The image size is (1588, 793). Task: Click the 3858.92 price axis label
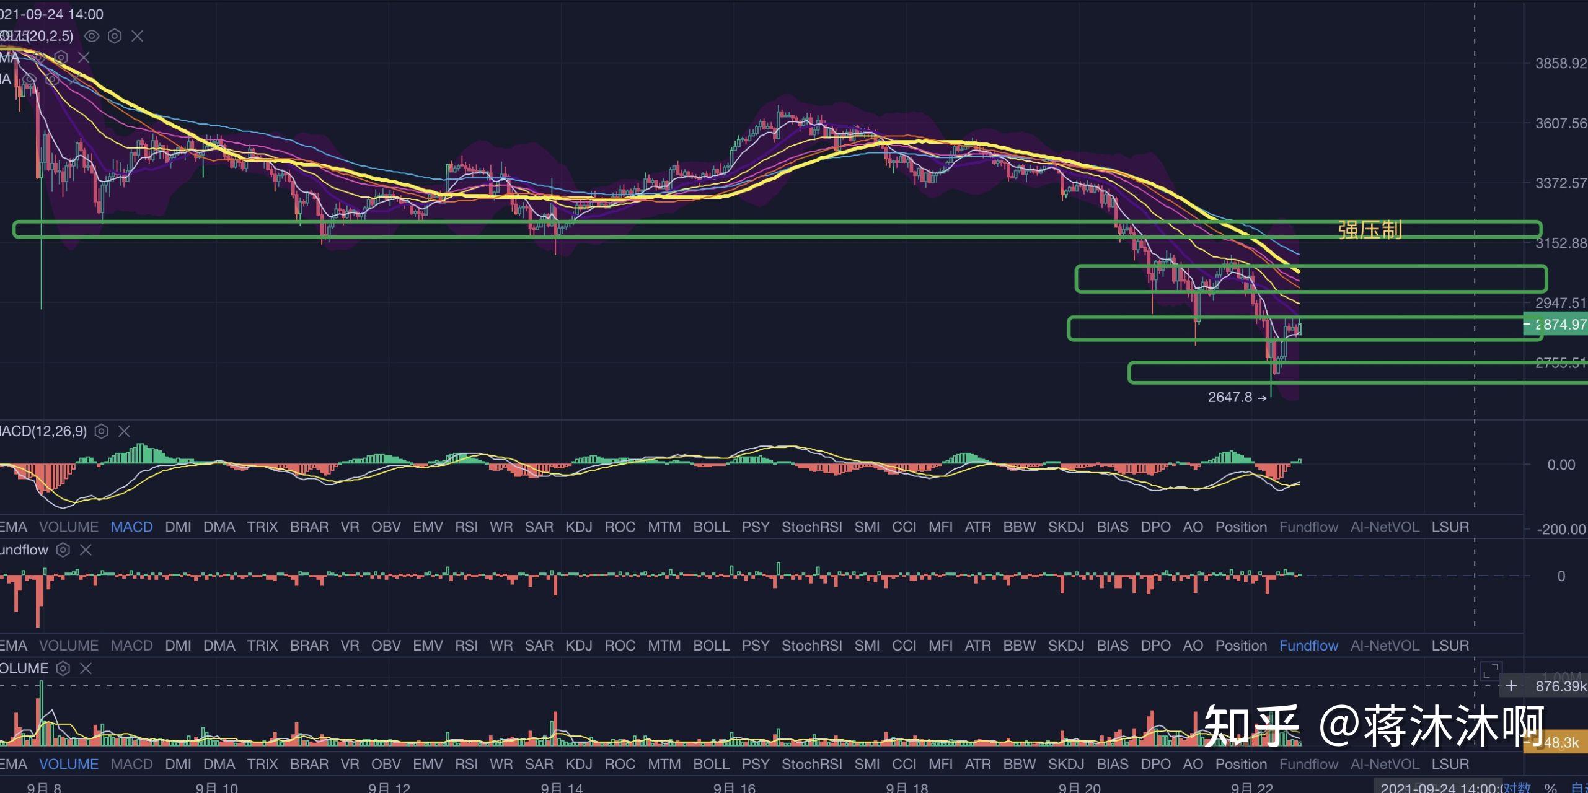(x=1561, y=63)
